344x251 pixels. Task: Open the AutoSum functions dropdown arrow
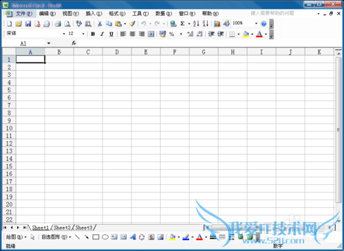pyautogui.click(x=189, y=23)
